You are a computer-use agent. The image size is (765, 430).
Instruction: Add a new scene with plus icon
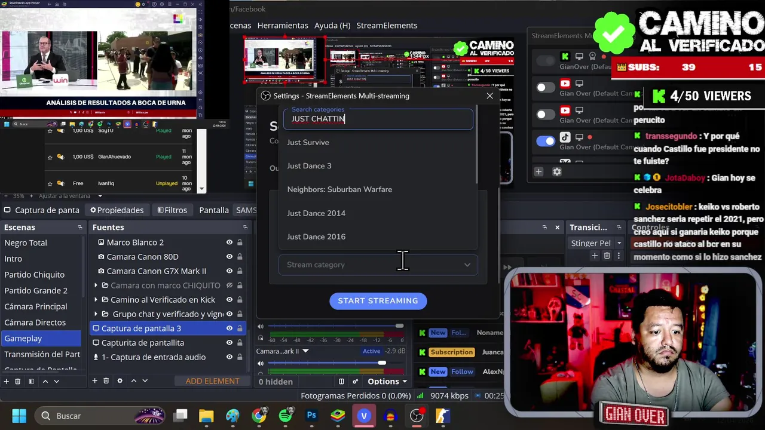[x=7, y=381]
